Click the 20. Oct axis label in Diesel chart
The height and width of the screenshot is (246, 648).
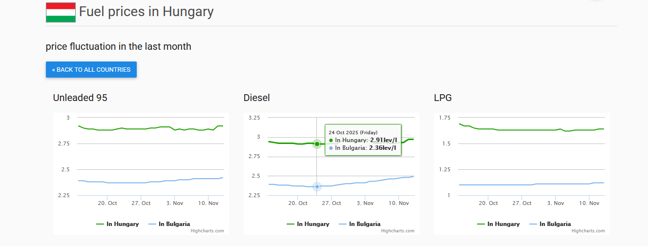point(298,203)
